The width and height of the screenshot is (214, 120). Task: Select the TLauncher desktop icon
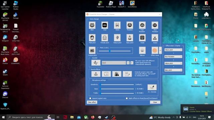tap(100, 4)
